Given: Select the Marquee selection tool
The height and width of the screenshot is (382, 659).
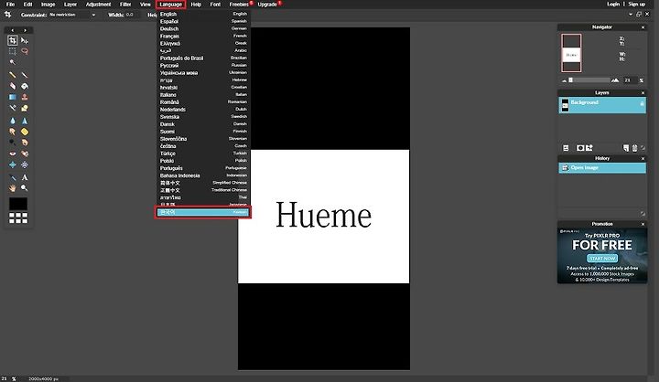Looking at the screenshot, I should point(12,51).
